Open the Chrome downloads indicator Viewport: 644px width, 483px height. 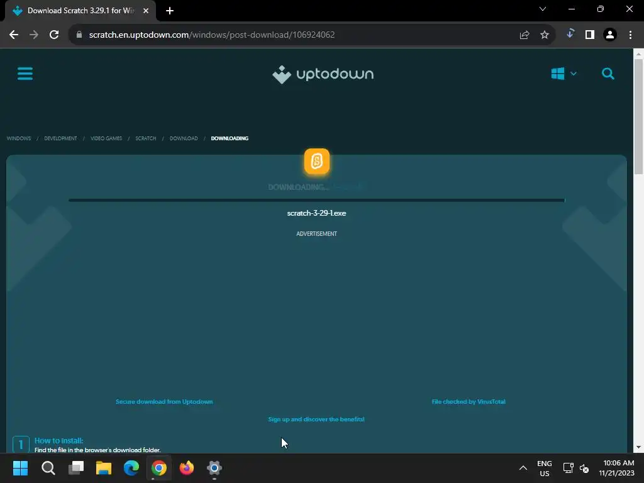tap(570, 34)
